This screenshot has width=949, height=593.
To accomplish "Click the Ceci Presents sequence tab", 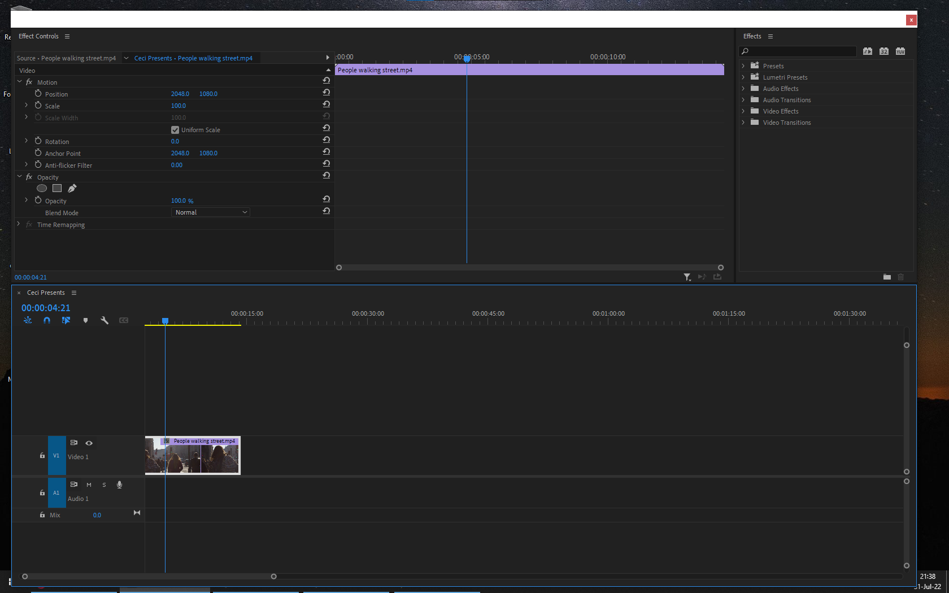I will [47, 293].
